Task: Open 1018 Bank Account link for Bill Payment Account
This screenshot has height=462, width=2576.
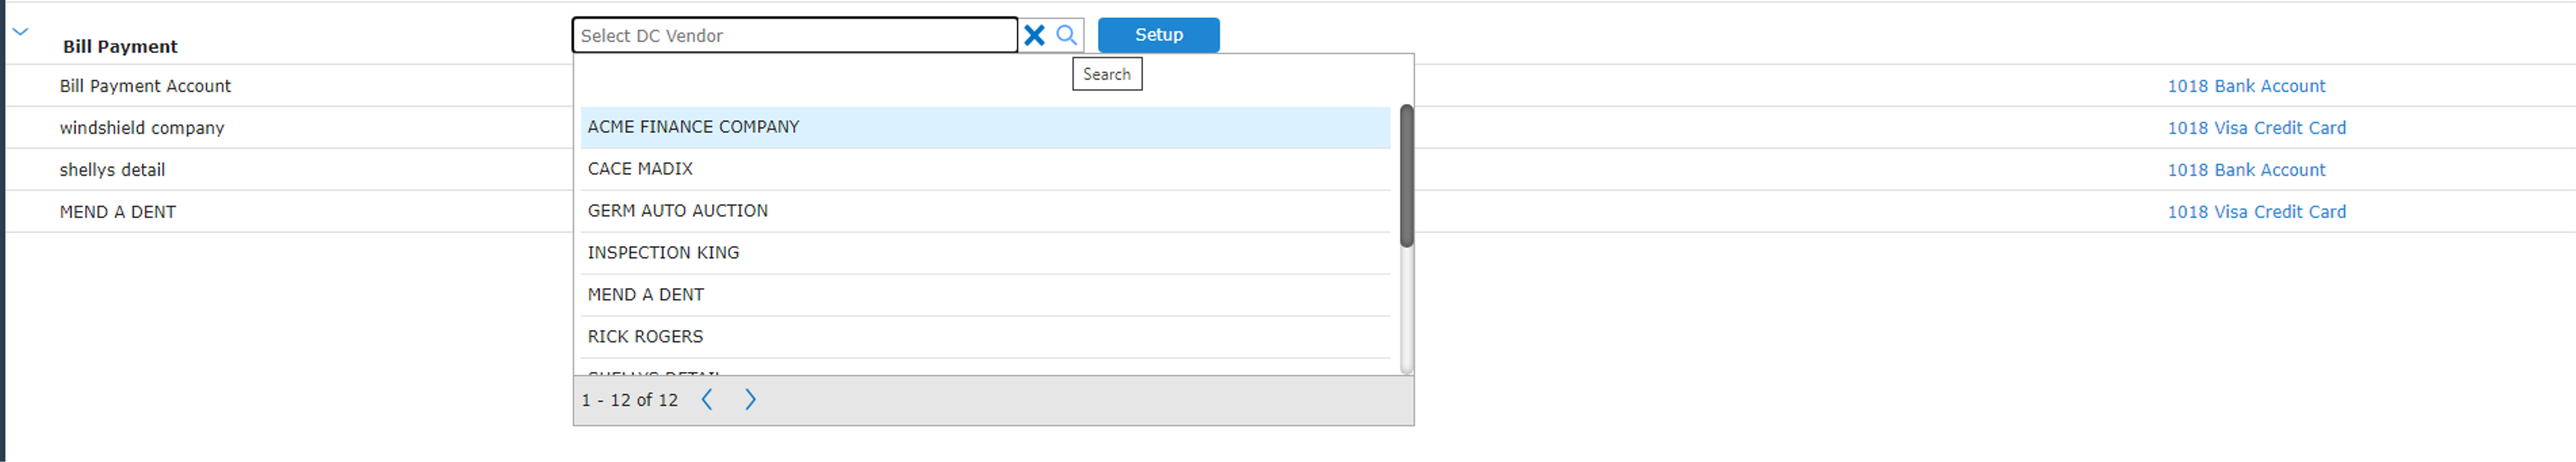Action: (2246, 86)
